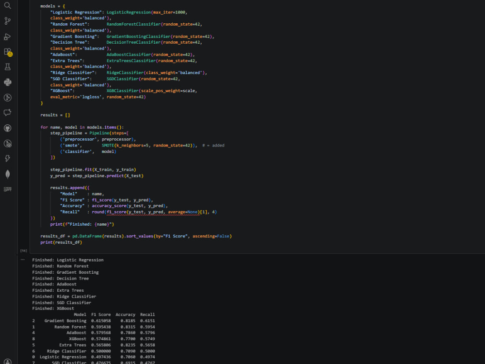
Task: Click output 'Finished: Logistic Regression'
Action: coord(68,260)
